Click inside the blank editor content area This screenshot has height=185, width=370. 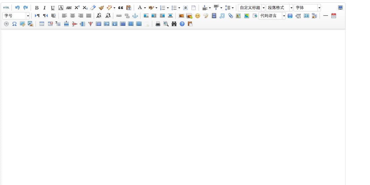click(173, 107)
